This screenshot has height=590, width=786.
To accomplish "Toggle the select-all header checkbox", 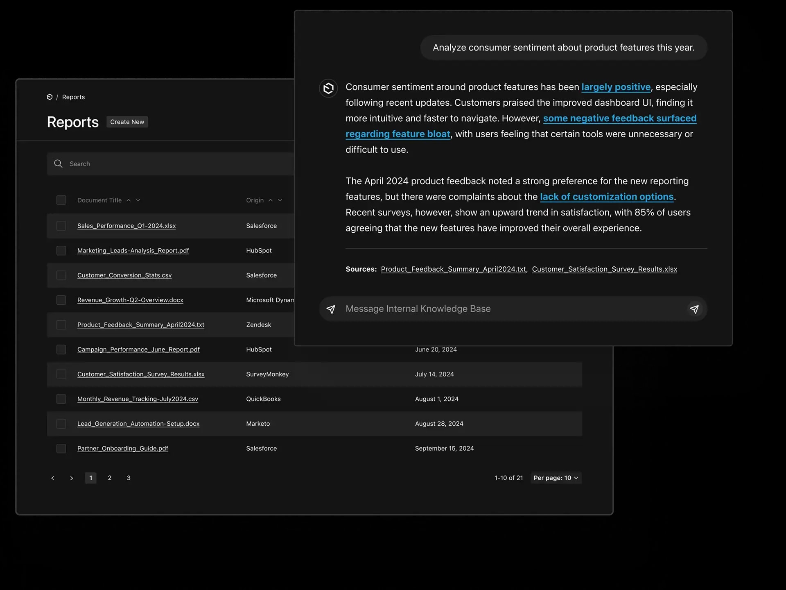I will [x=61, y=200].
